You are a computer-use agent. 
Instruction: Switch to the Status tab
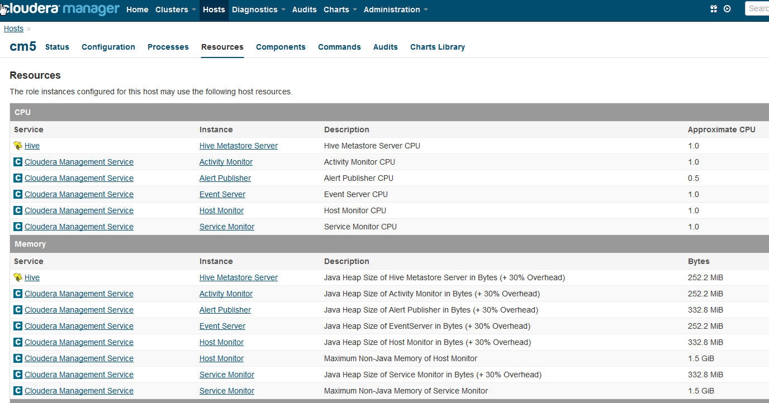coord(57,47)
